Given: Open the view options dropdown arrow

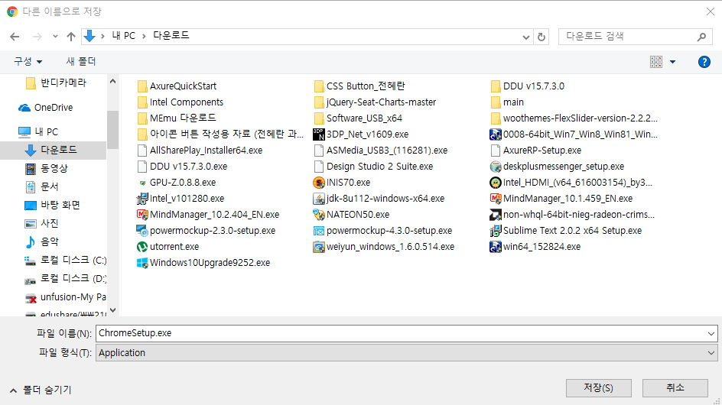Looking at the screenshot, I should click(x=672, y=62).
